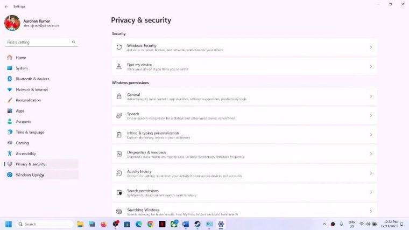Go back using the Settings back arrow

click(6, 6)
